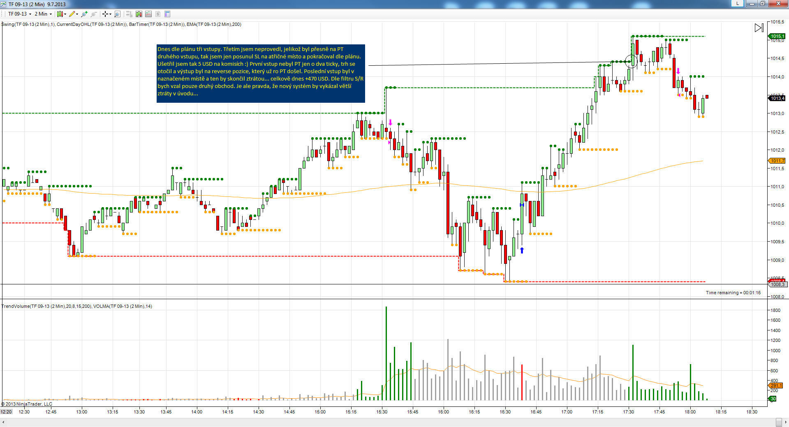Screen dimensions: 789x427
Task: Click the 12:20 highlighted time label
Action: click(x=6, y=412)
